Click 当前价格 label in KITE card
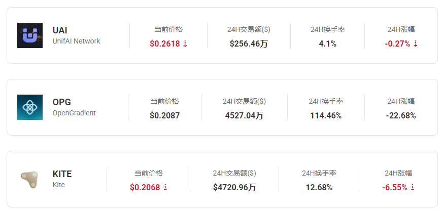The image size is (442, 212). pos(149,173)
